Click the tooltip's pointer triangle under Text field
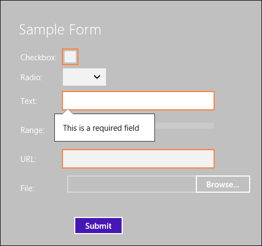 68,111
